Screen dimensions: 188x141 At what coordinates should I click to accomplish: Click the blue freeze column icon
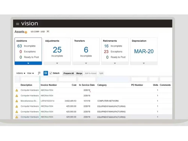click(x=46, y=73)
